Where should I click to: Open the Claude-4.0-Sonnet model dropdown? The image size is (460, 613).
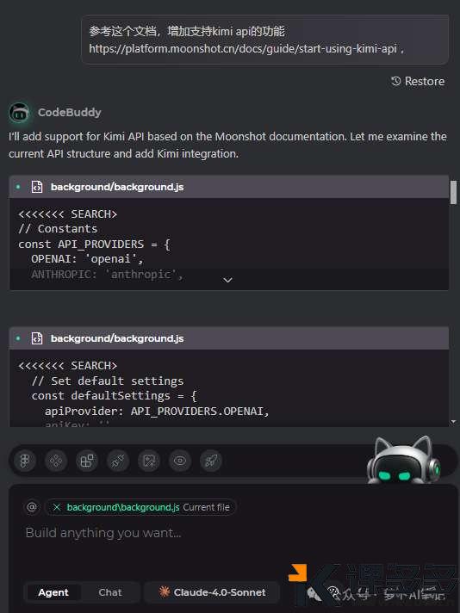(x=212, y=592)
